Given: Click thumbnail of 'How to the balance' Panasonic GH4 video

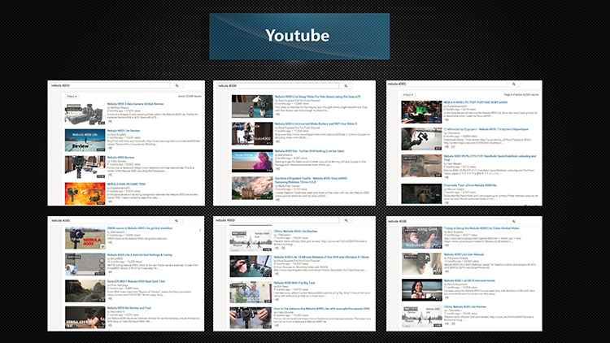Looking at the screenshot, I should coord(251,318).
